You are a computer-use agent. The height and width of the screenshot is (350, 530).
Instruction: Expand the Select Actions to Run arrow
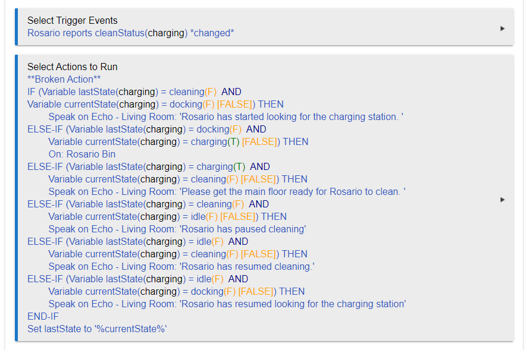pos(503,200)
